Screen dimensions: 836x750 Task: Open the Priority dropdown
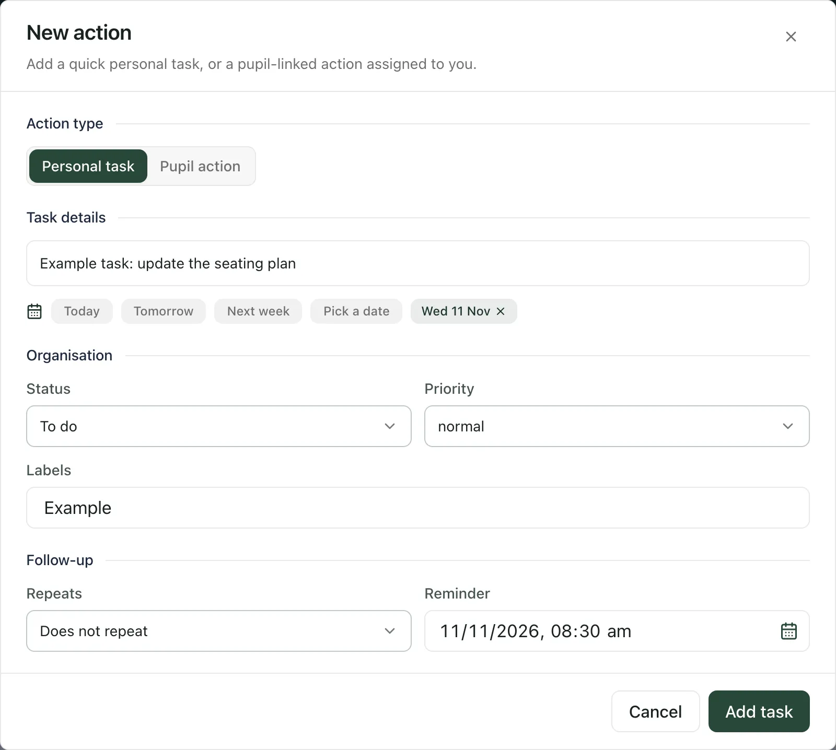point(617,426)
